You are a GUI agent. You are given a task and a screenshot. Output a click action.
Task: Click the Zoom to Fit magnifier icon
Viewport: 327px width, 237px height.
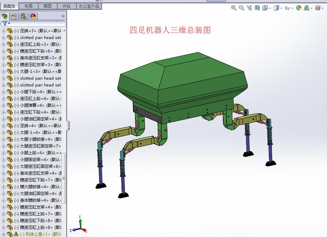pos(233,8)
